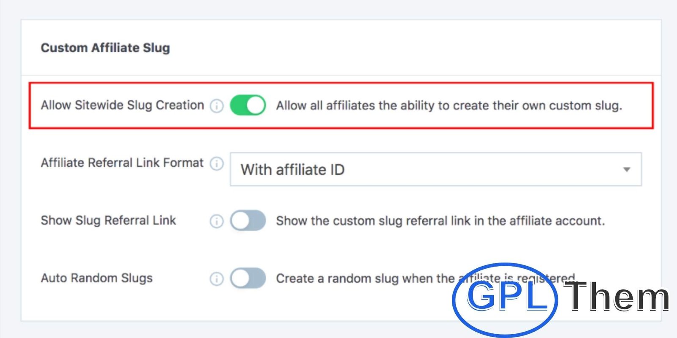Screen dimensions: 677x338
Task: Click the GPL circle logo
Action: 505,299
